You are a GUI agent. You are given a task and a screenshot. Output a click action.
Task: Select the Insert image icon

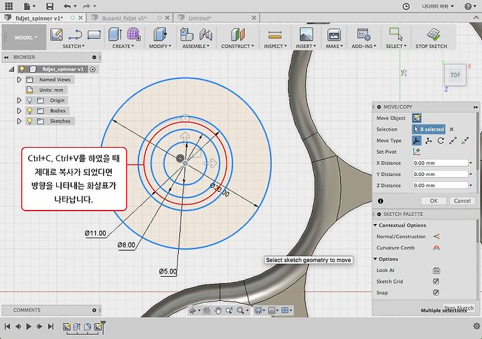[x=306, y=34]
